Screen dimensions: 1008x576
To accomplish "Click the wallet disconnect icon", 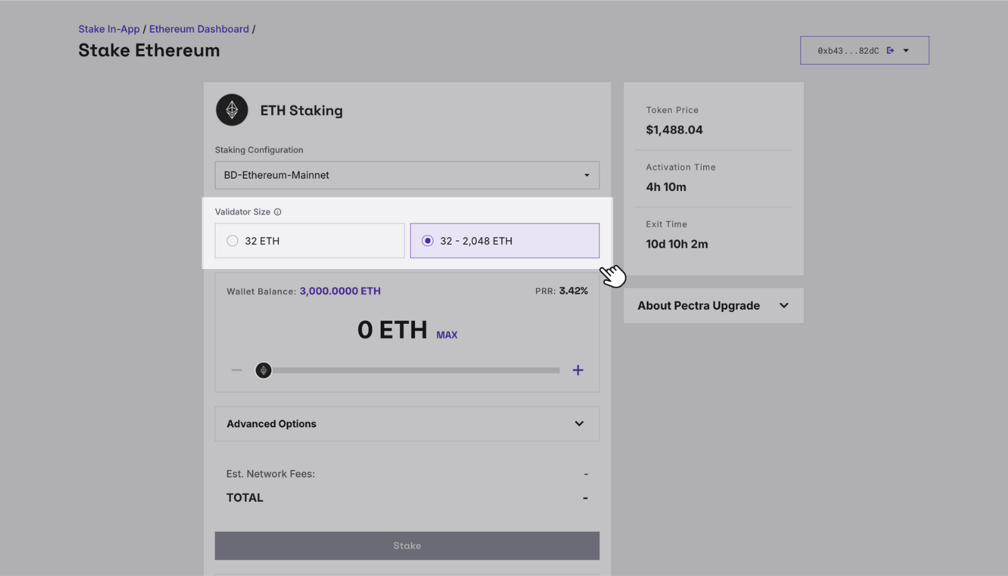I will [890, 50].
